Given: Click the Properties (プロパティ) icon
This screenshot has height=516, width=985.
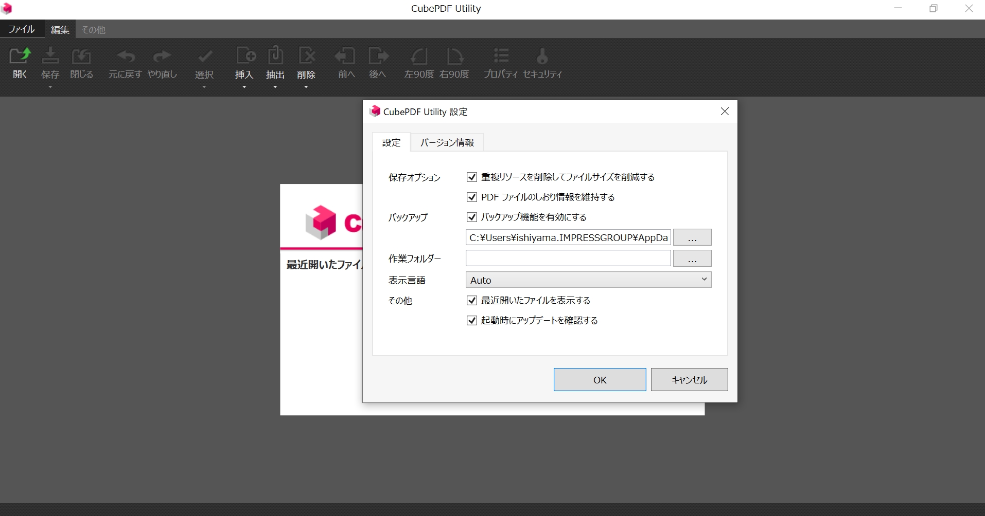Looking at the screenshot, I should (x=501, y=55).
